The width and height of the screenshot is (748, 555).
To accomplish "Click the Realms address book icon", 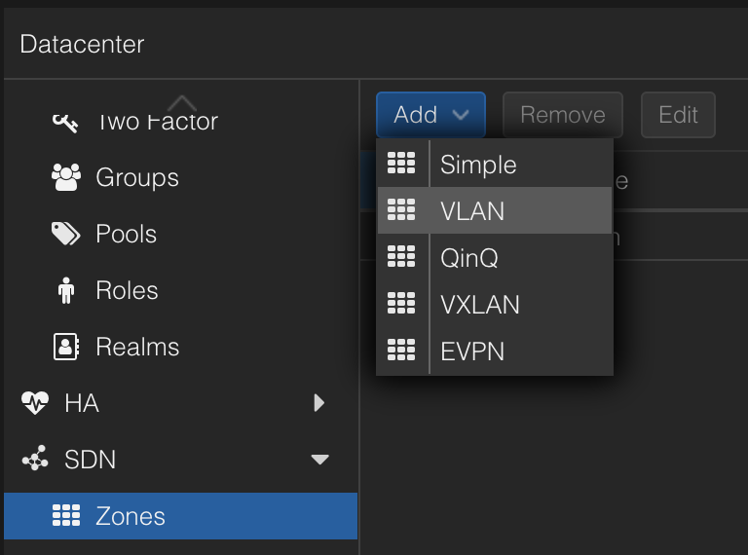I will tap(66, 347).
